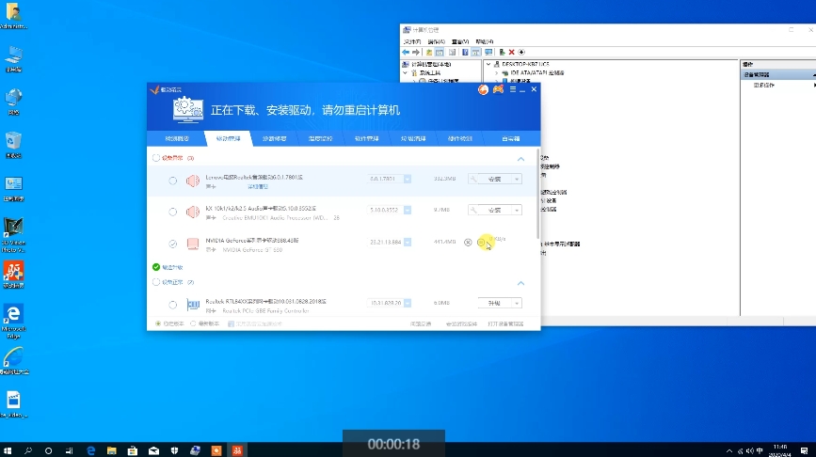Click 安装 button for KX 10k1 Audio driver
This screenshot has height=457, width=816.
pyautogui.click(x=494, y=210)
